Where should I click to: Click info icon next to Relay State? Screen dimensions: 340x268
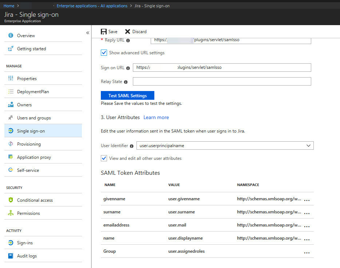(126, 82)
